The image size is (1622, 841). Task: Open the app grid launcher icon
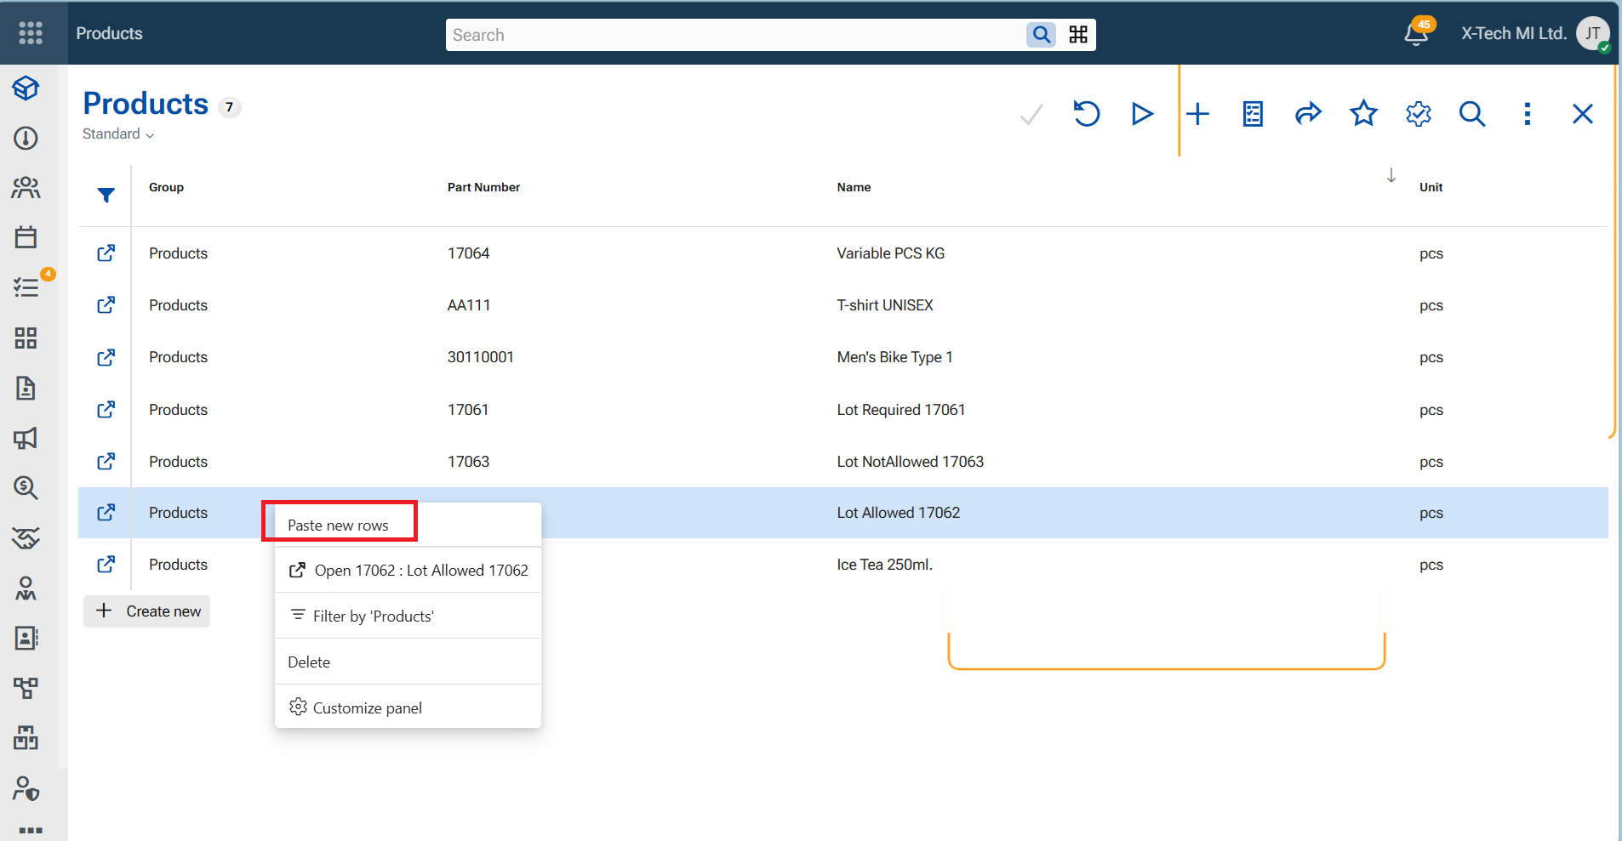(x=31, y=33)
